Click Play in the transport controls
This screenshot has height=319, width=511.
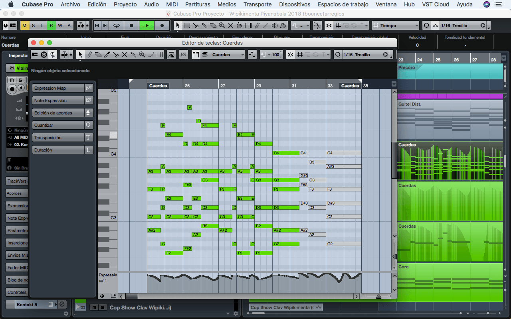pos(147,26)
